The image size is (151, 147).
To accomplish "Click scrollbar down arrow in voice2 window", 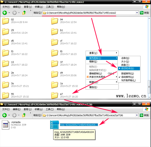I will (x=149, y=97).
